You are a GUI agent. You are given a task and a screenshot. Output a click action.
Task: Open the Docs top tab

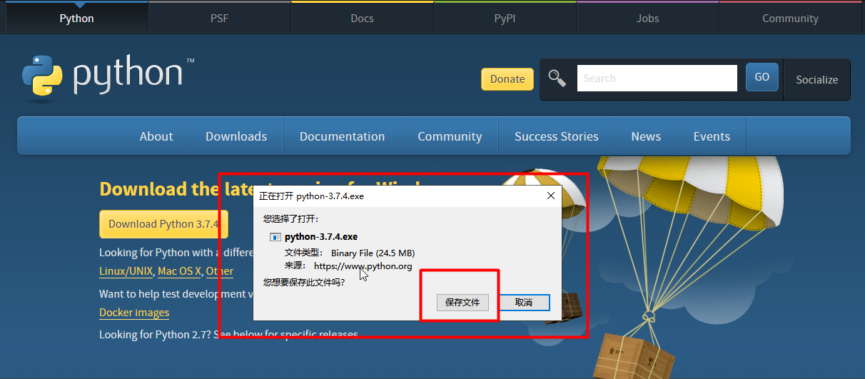(363, 18)
